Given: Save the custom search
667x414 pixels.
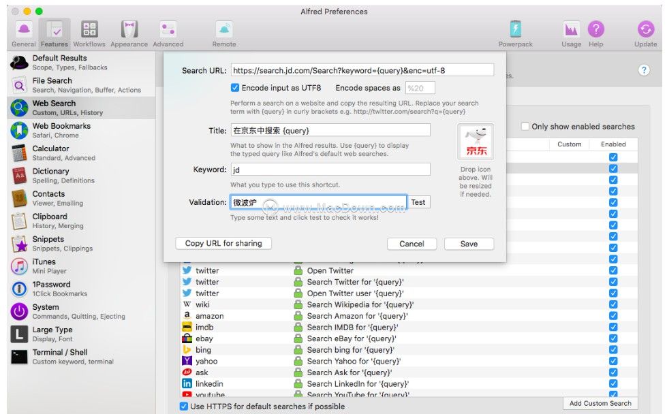Looking at the screenshot, I should [x=469, y=244].
